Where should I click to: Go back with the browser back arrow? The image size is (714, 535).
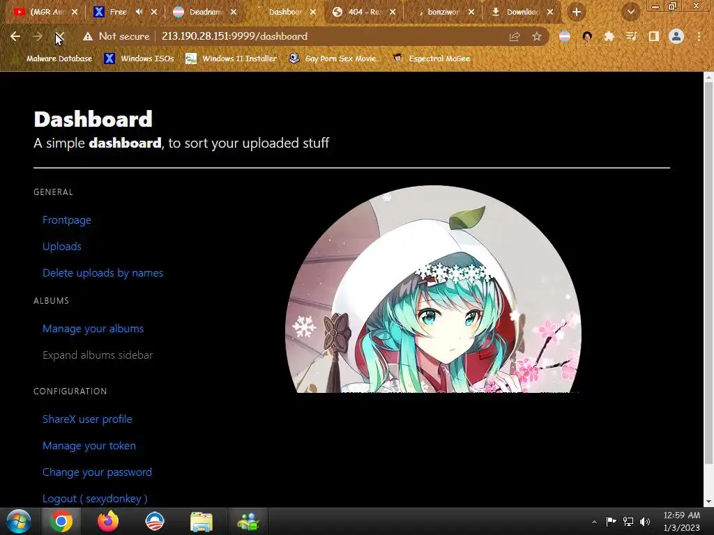click(x=15, y=36)
